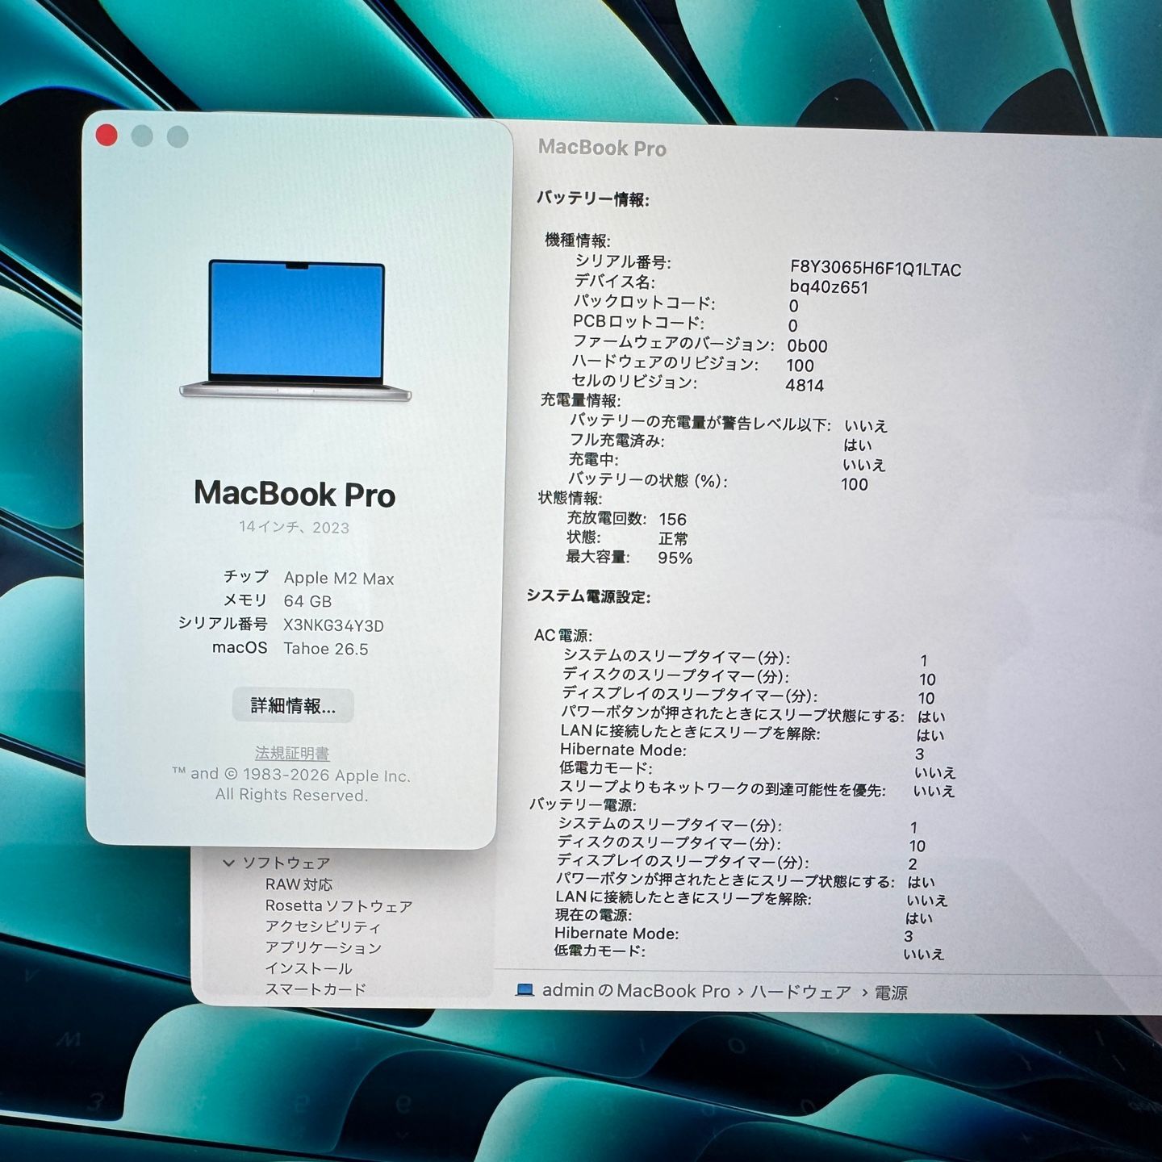The image size is (1162, 1162).
Task: Click the Tahoe 26.5 macOS version
Action: (x=326, y=649)
